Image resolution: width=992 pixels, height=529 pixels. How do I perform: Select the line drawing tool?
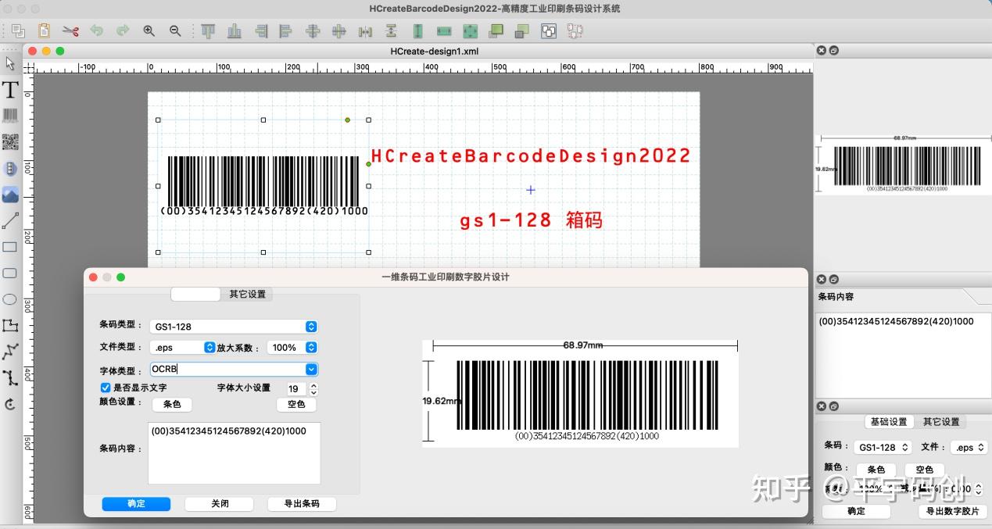point(10,221)
